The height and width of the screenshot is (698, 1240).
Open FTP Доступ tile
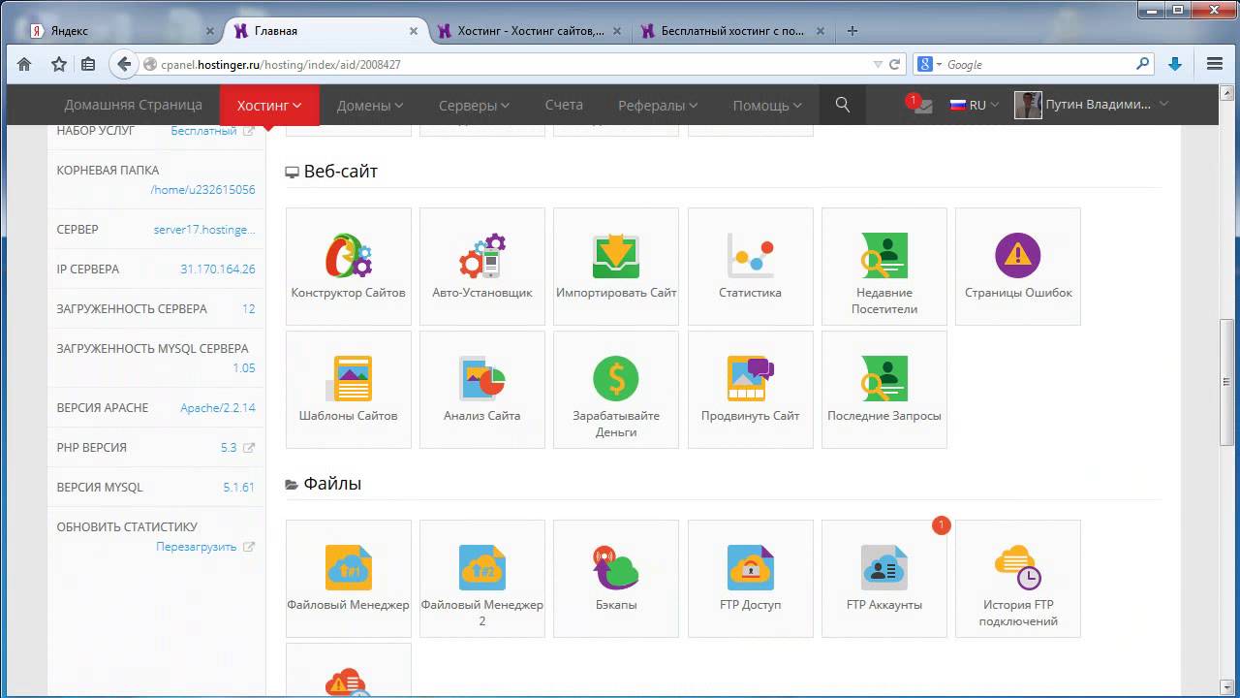tap(751, 579)
